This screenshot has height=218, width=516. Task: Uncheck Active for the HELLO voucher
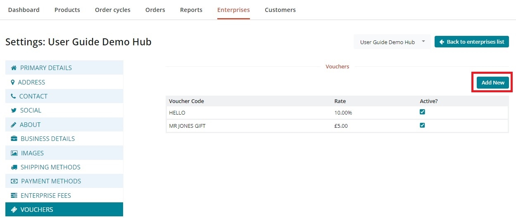(422, 112)
